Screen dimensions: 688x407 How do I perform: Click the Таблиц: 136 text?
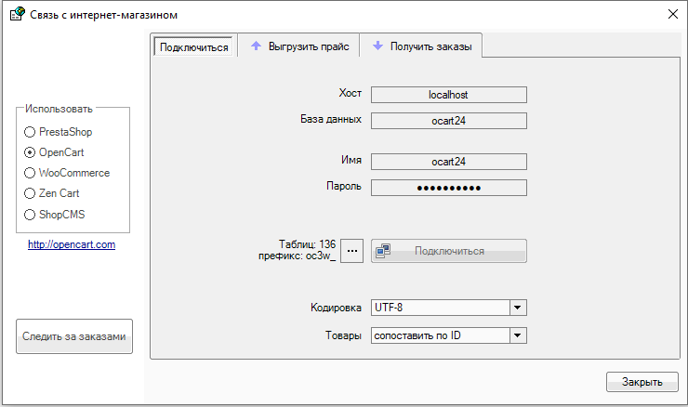pos(307,244)
